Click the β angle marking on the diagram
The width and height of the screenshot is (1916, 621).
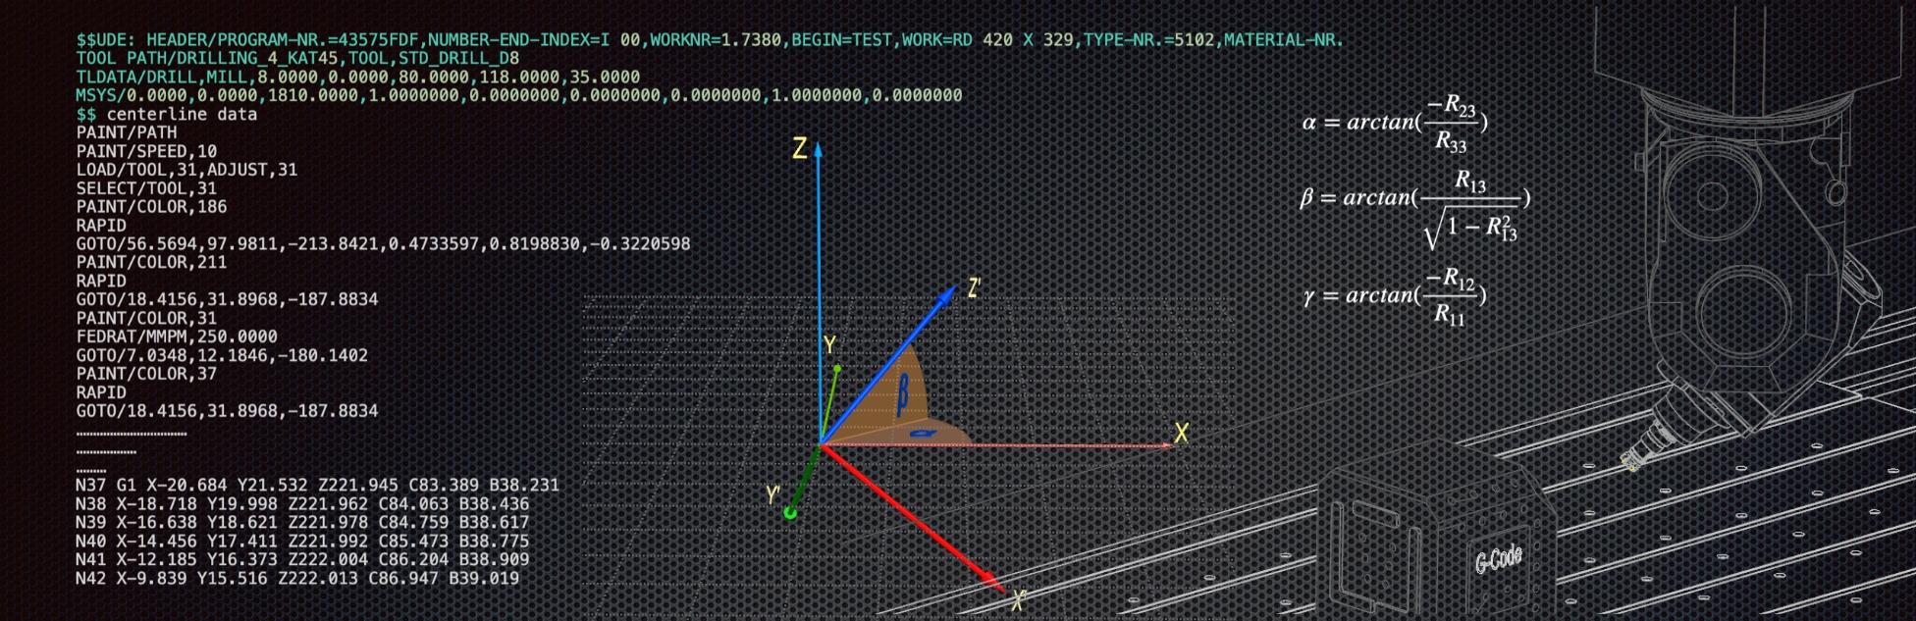(x=903, y=393)
